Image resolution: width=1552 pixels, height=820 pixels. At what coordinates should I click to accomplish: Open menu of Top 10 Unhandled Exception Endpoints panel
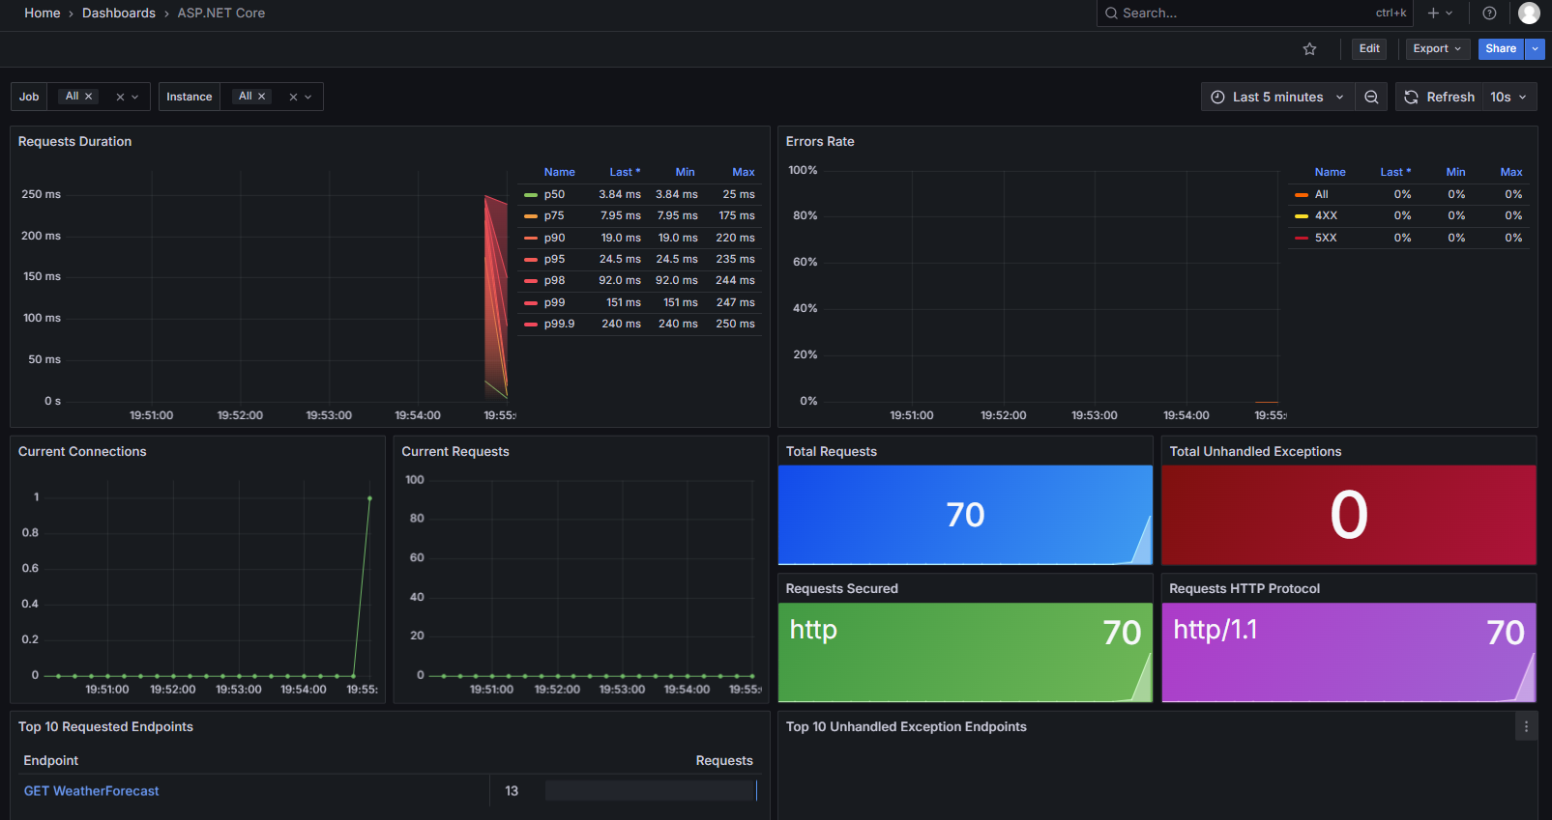coord(1526,726)
